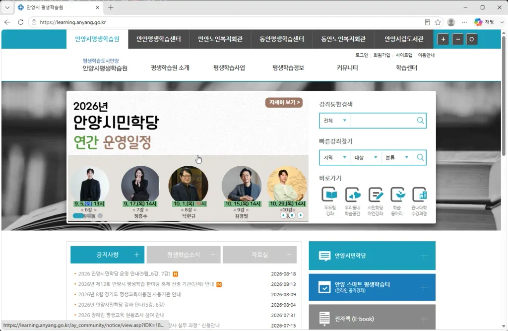This screenshot has width=508, height=331.
Task: Click the browser back arrow
Action: [x=7, y=22]
